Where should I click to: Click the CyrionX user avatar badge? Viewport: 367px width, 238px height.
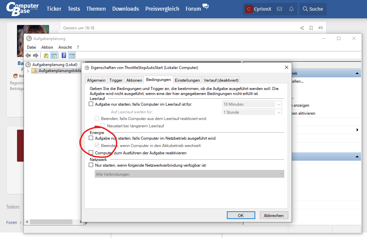pyautogui.click(x=249, y=9)
